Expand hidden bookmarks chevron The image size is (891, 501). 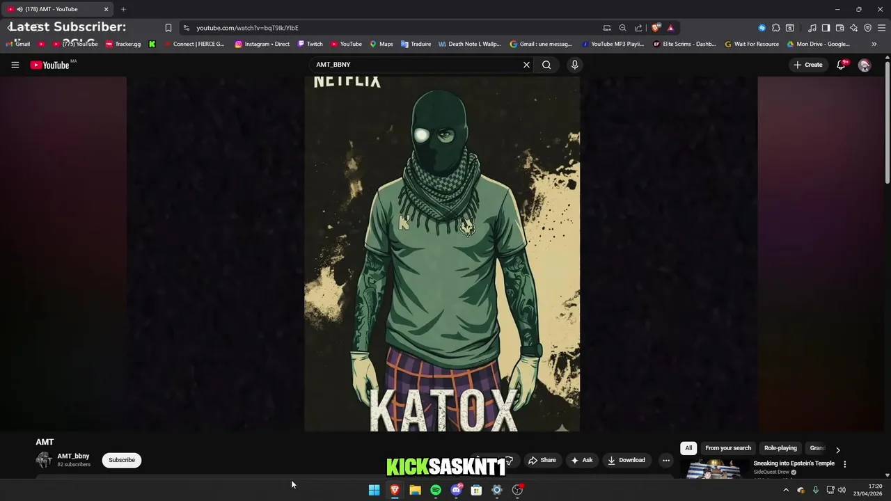pyautogui.click(x=874, y=44)
